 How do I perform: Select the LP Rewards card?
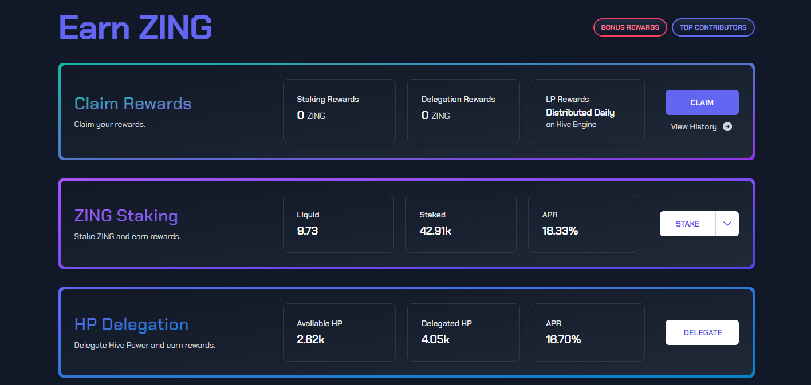pos(588,112)
